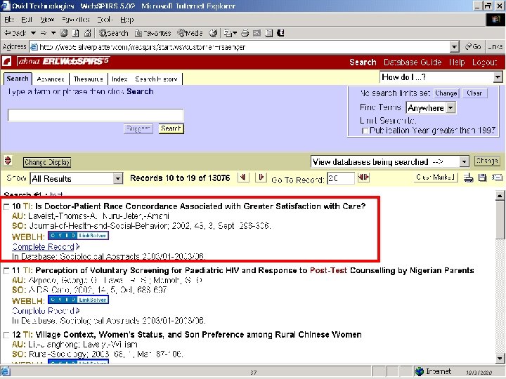Click the Help link in the red banner
The width and height of the screenshot is (506, 379).
tap(457, 62)
